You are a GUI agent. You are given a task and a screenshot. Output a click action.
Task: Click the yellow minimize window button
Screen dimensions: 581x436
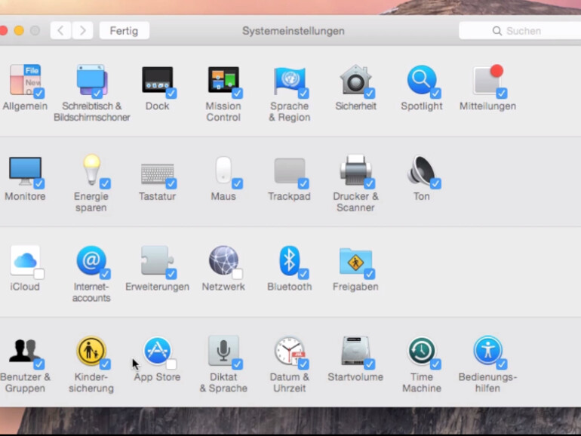coord(19,30)
